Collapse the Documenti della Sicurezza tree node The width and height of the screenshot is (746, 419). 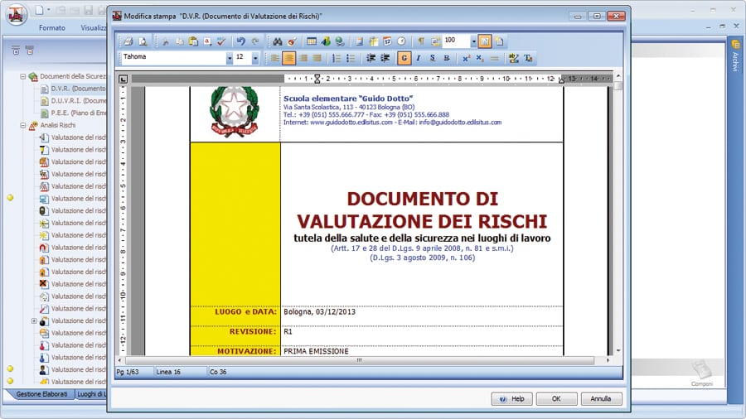(x=22, y=76)
